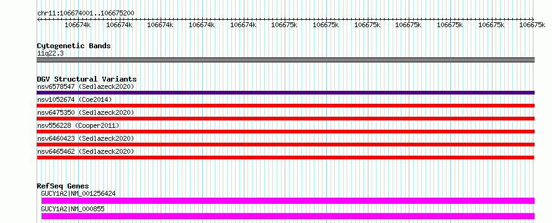Image resolution: width=552 pixels, height=223 pixels.
Task: Click the 11q22.3 band label
Action: tap(50, 54)
